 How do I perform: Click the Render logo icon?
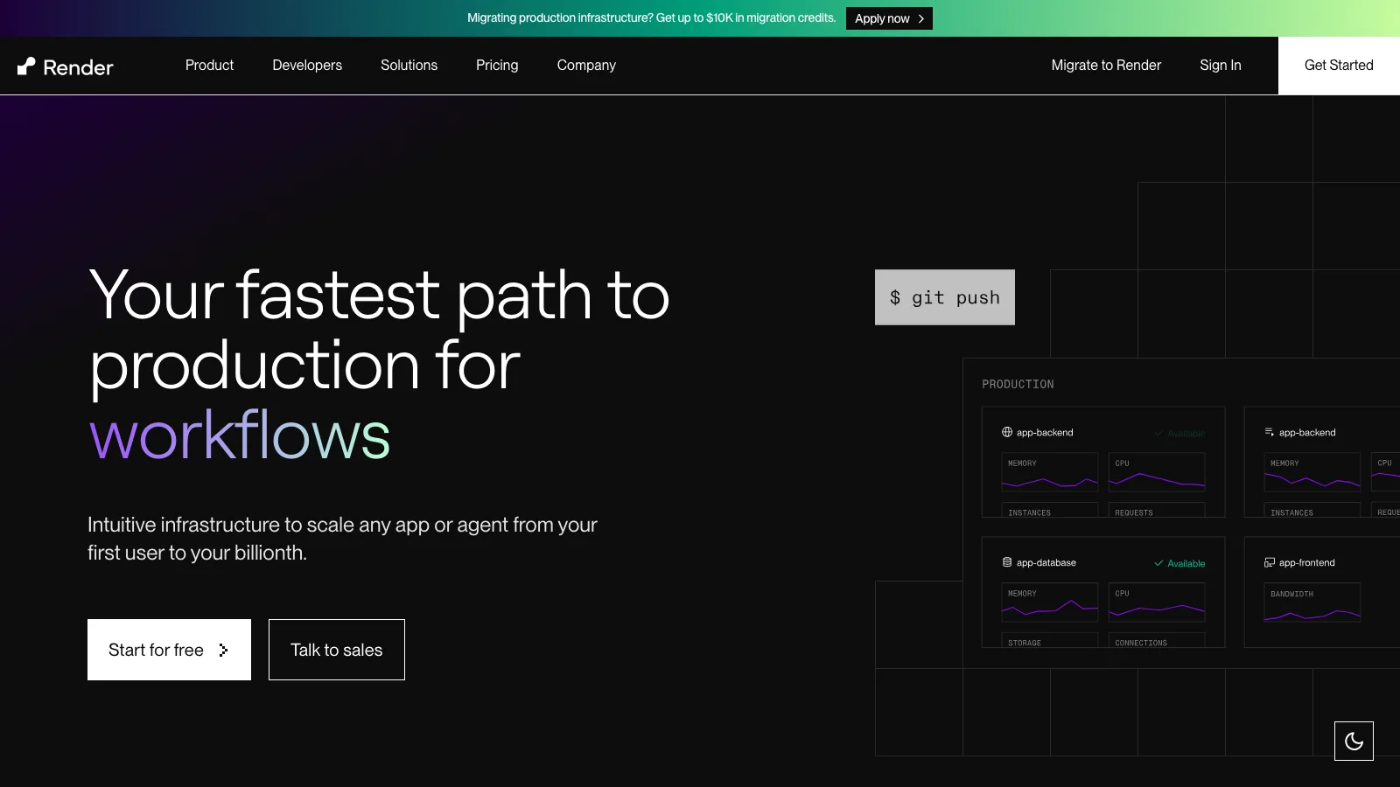[x=27, y=66]
